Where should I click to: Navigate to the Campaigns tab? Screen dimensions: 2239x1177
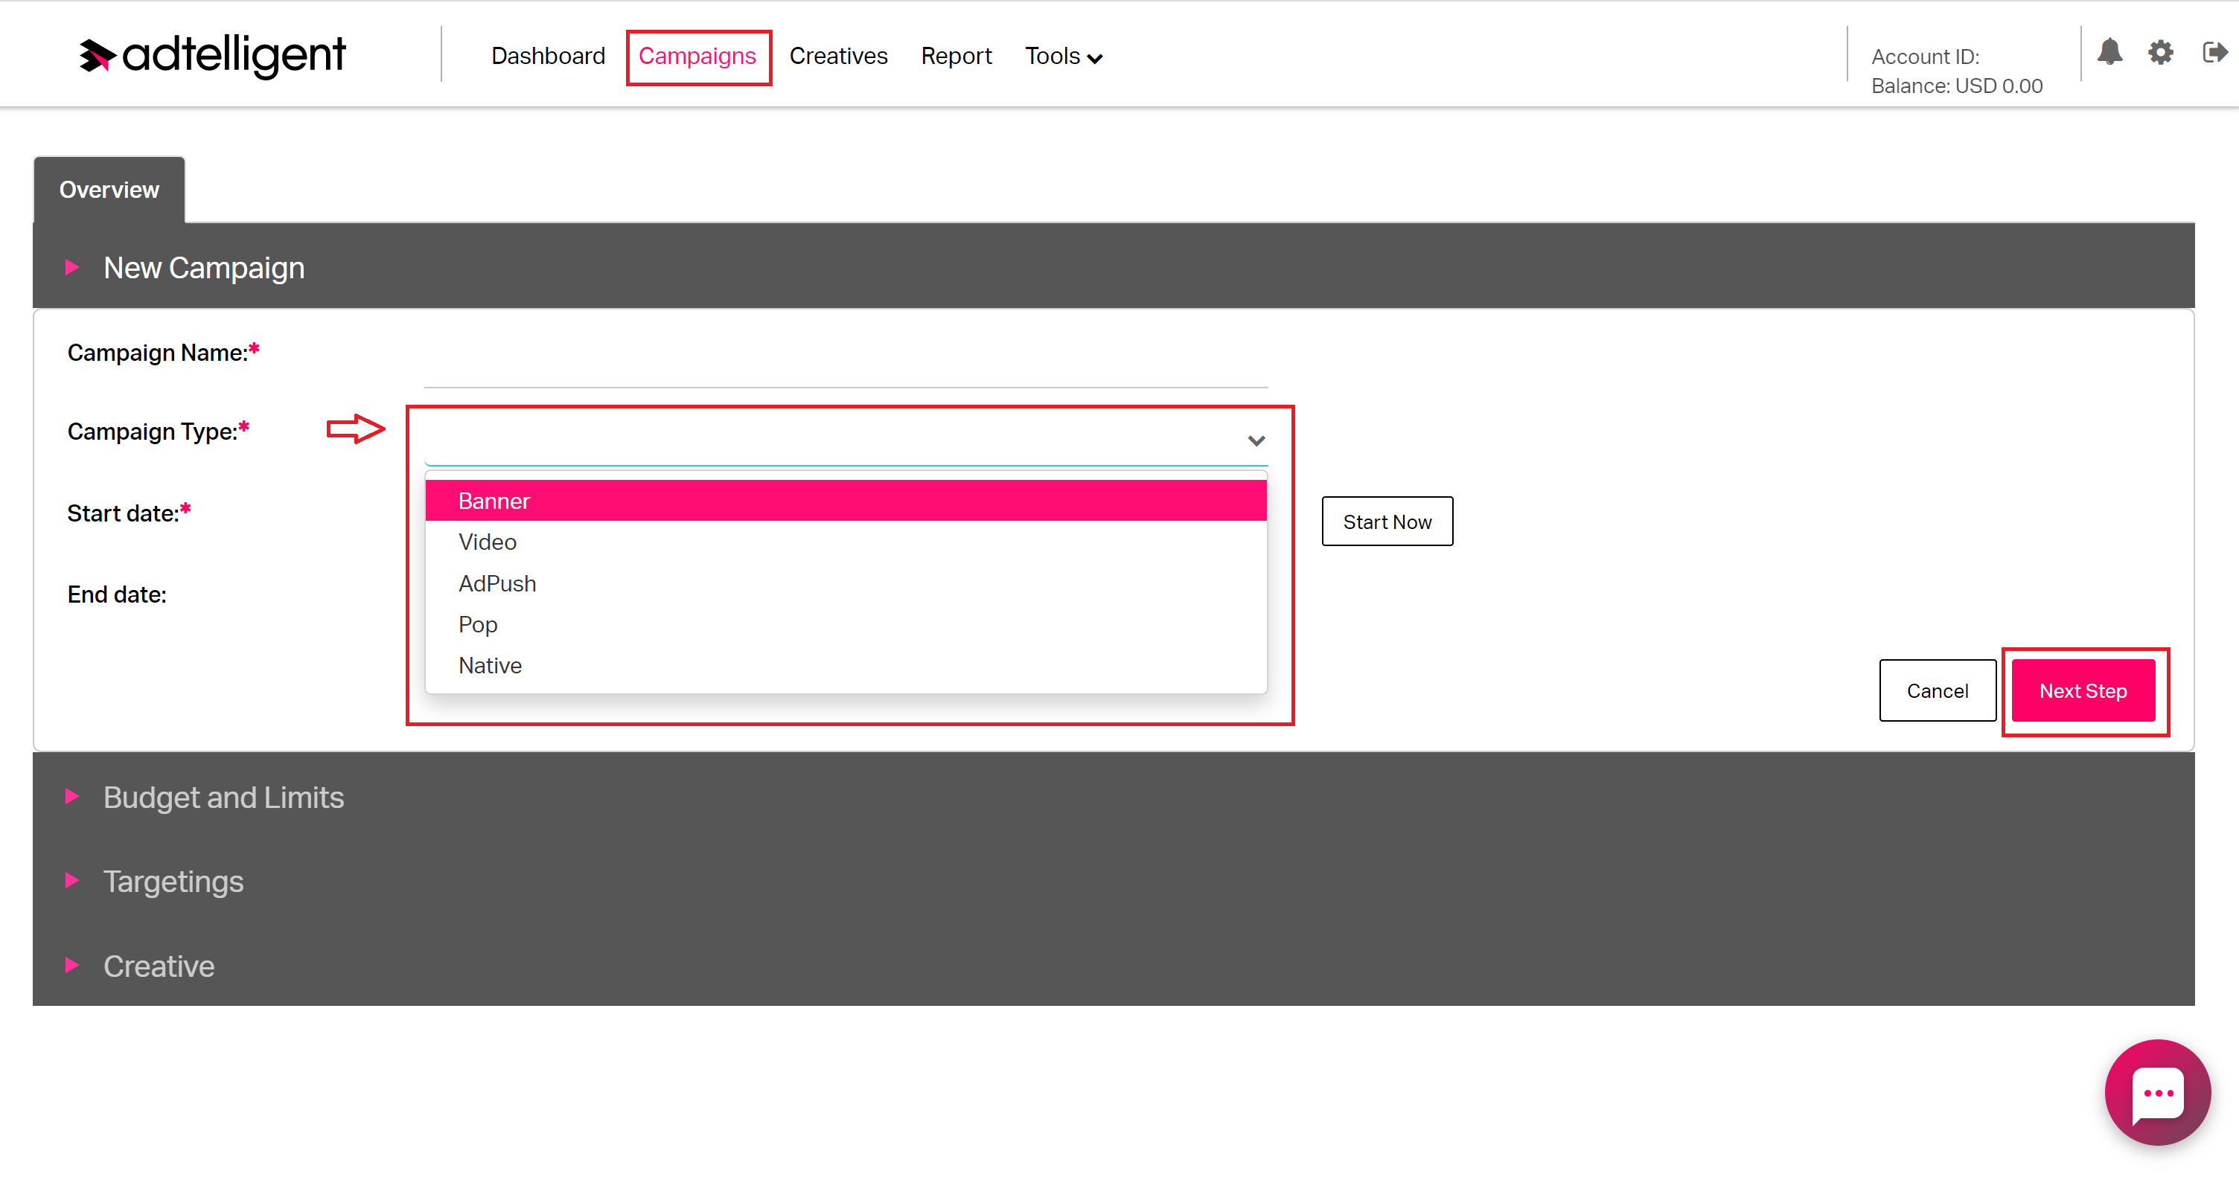[x=697, y=57]
